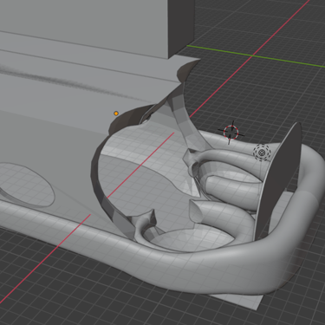
Task: Select the dashed-circle point light object
Action: click(262, 152)
